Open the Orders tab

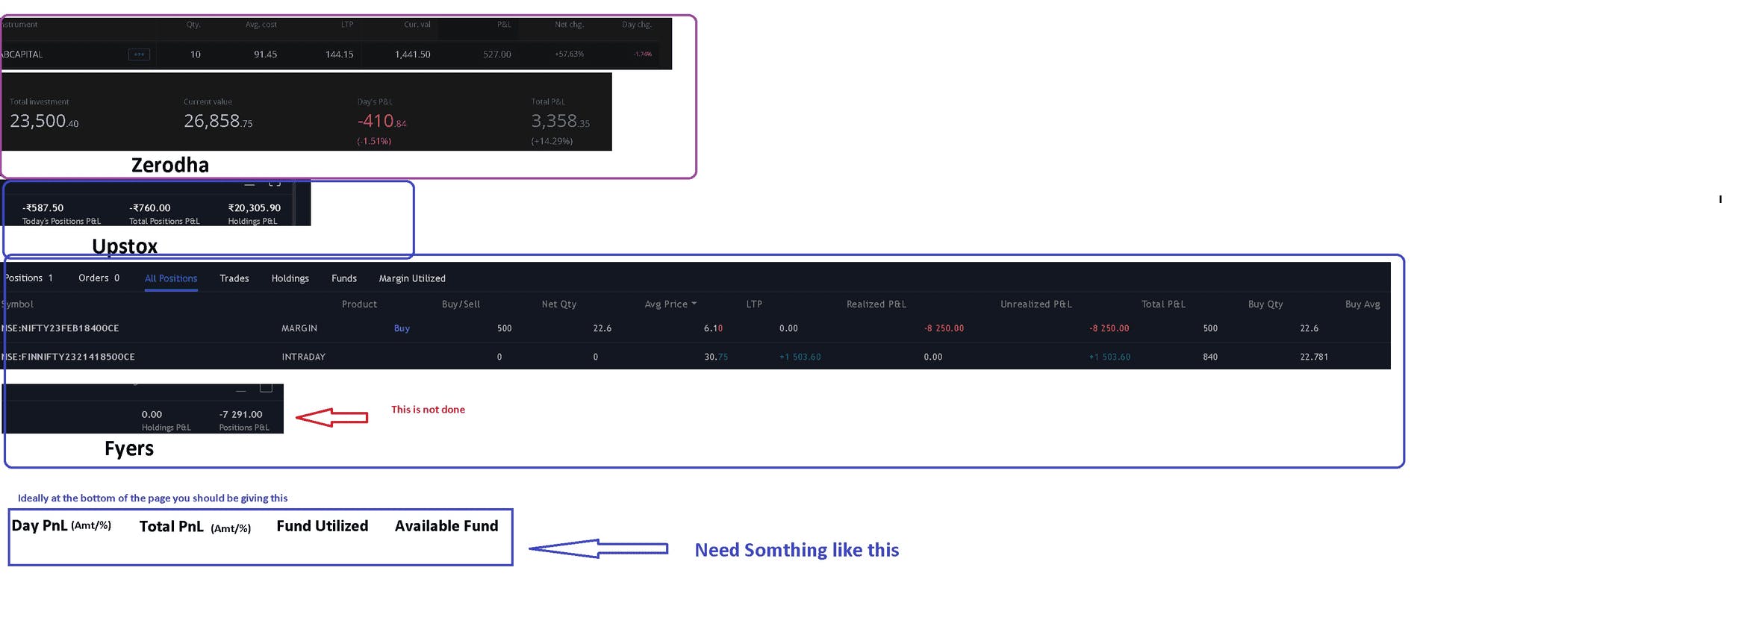(99, 278)
